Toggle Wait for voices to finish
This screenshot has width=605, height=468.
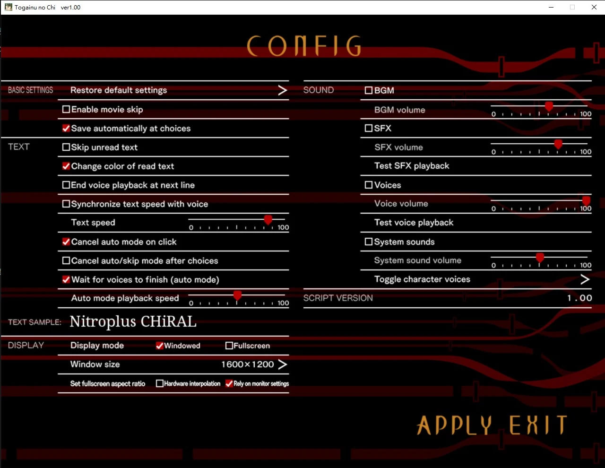coord(66,279)
